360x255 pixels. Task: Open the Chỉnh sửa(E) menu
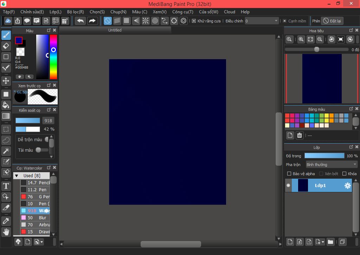32,12
